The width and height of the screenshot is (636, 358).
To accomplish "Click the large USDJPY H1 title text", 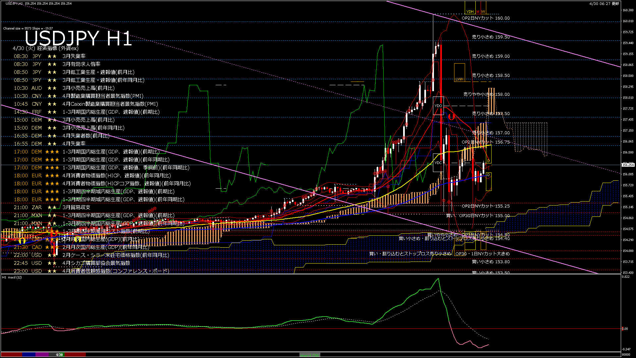I will (78, 38).
